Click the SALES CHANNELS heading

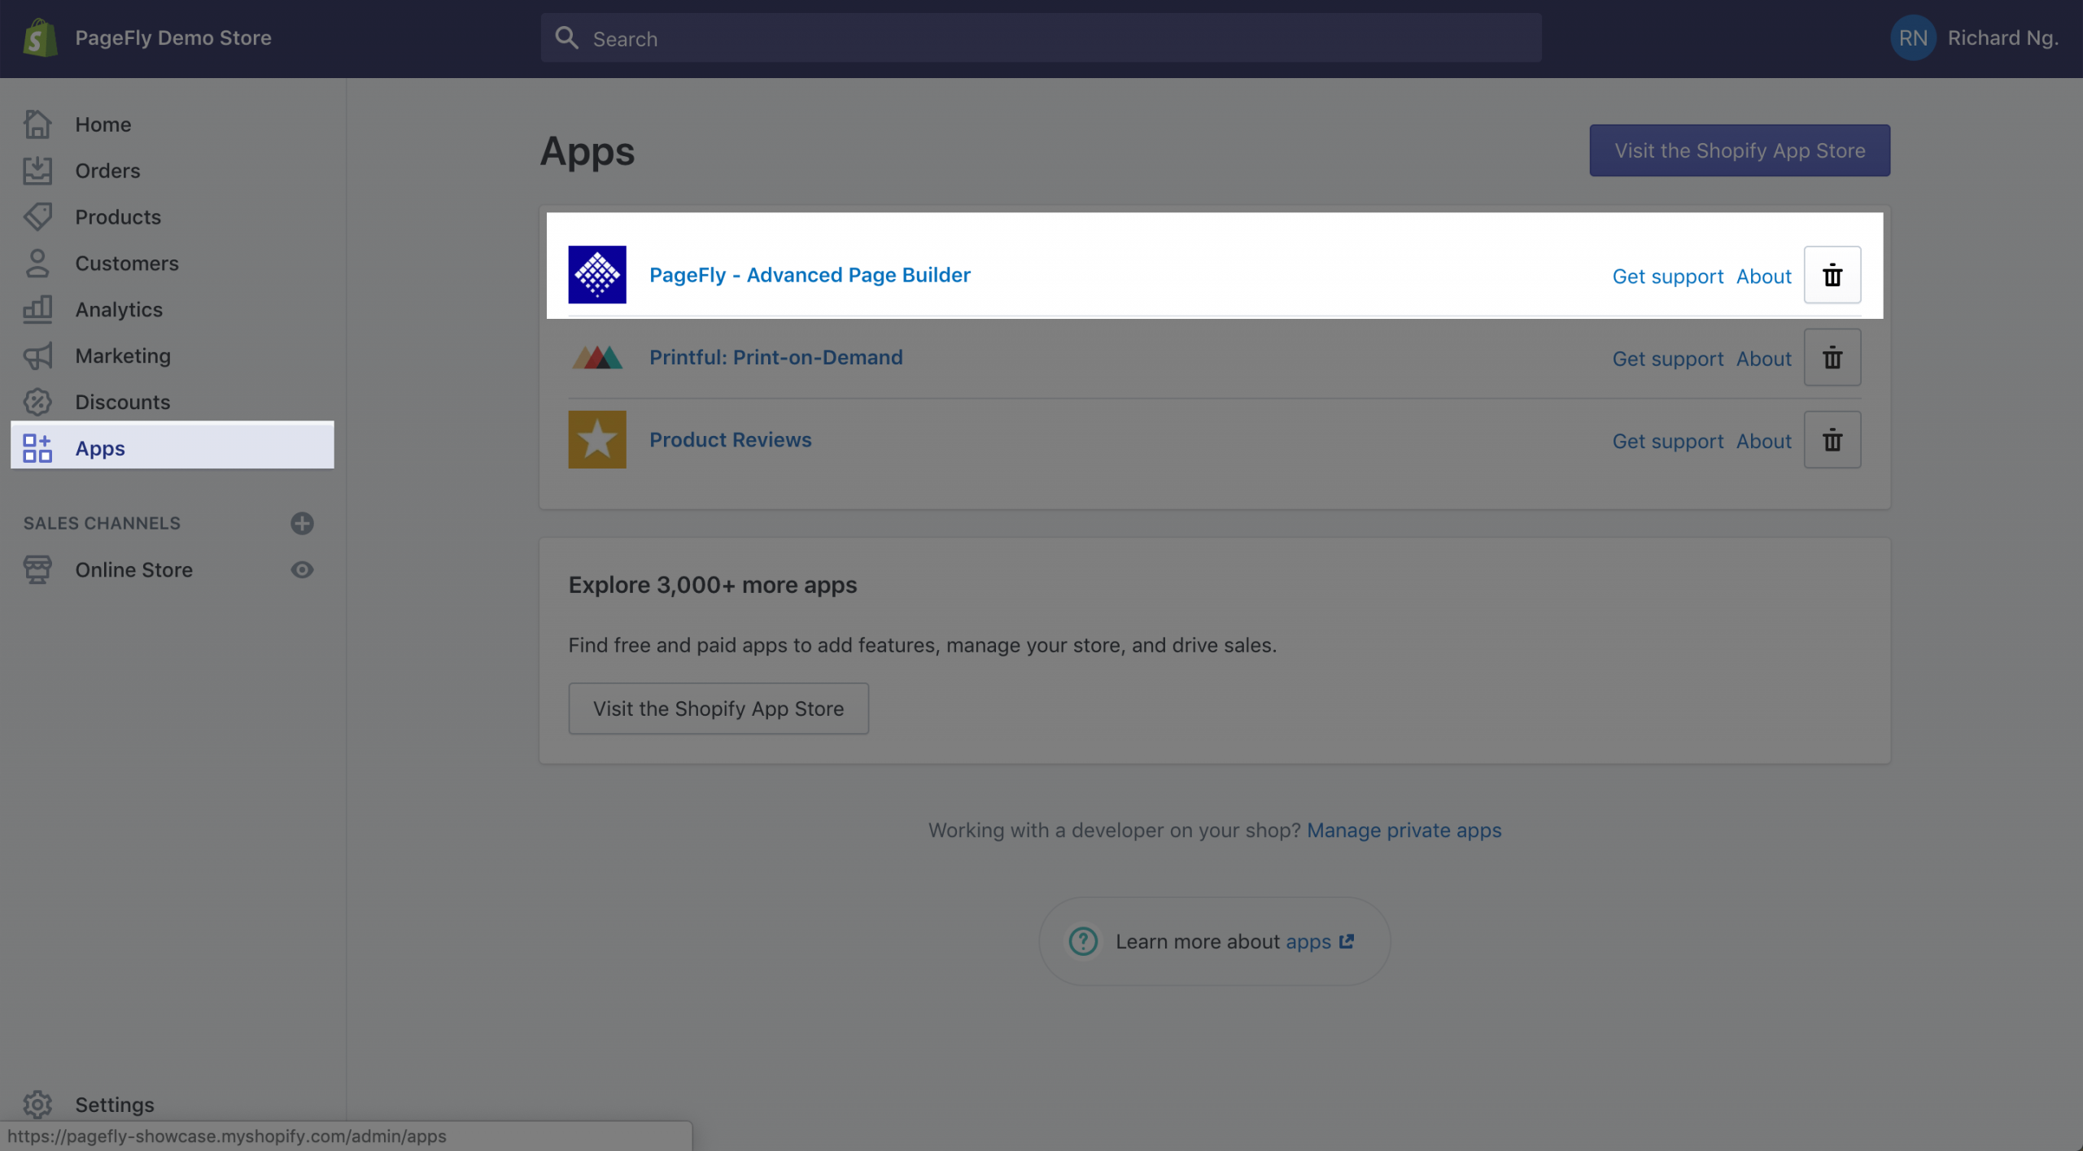coord(102,523)
